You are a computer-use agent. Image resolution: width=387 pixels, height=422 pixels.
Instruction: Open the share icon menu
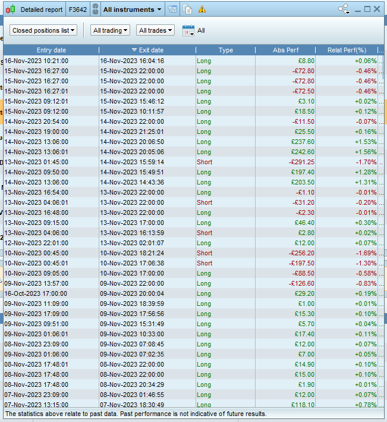tap(344, 9)
